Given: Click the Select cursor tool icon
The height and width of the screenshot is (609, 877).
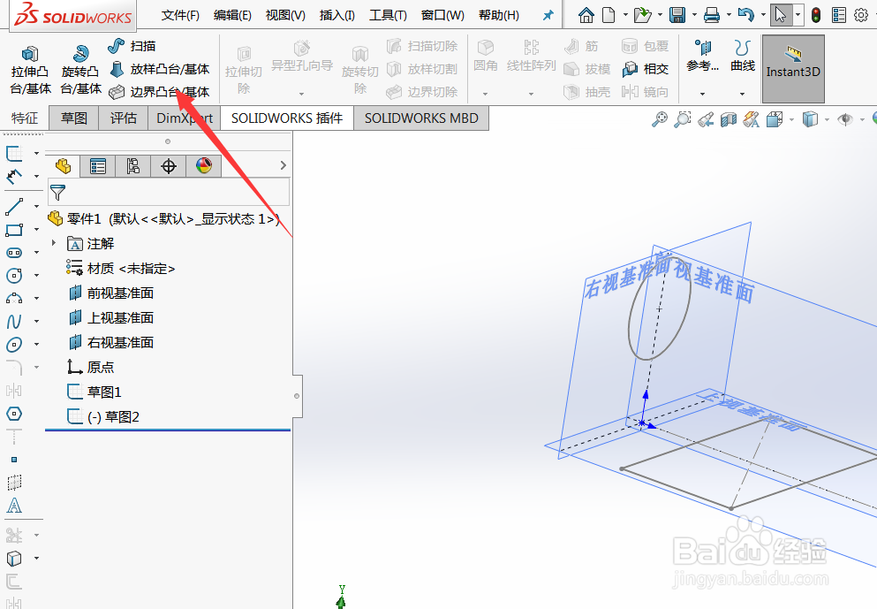Looking at the screenshot, I should 780,14.
